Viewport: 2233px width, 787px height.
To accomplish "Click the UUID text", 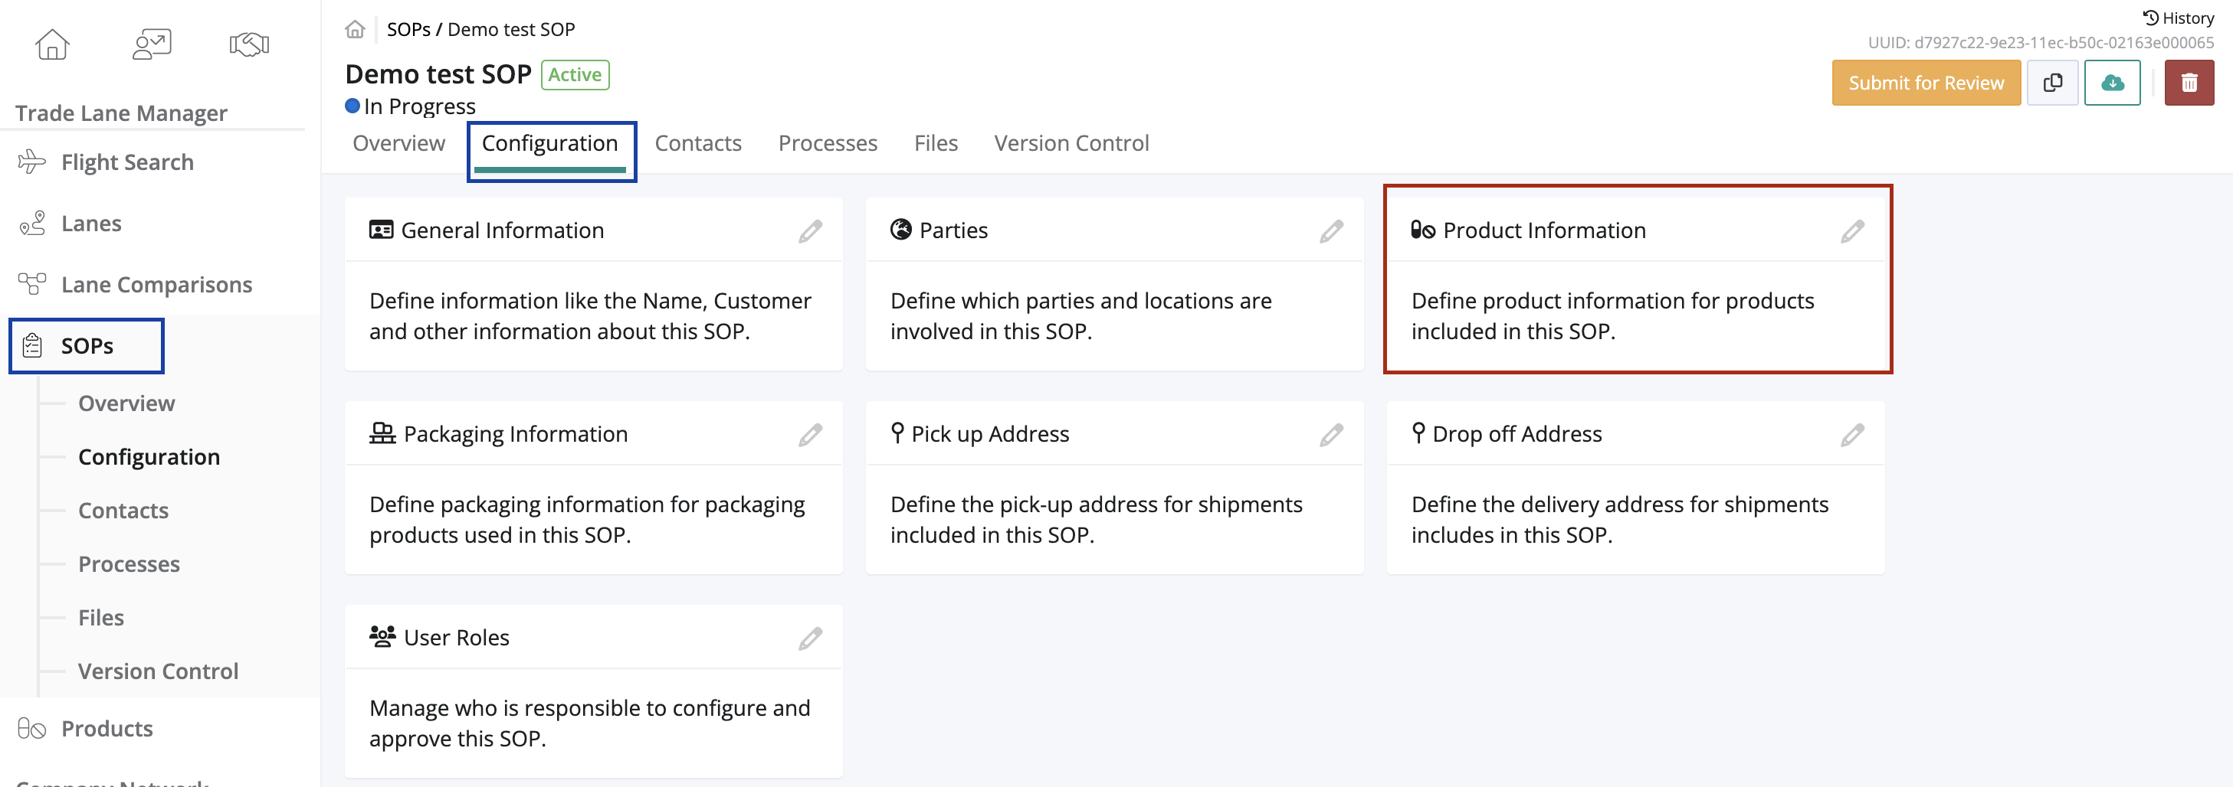I will point(2041,42).
